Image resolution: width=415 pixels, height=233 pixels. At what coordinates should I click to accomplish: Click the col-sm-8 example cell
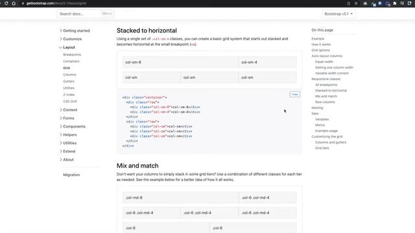tap(180, 62)
